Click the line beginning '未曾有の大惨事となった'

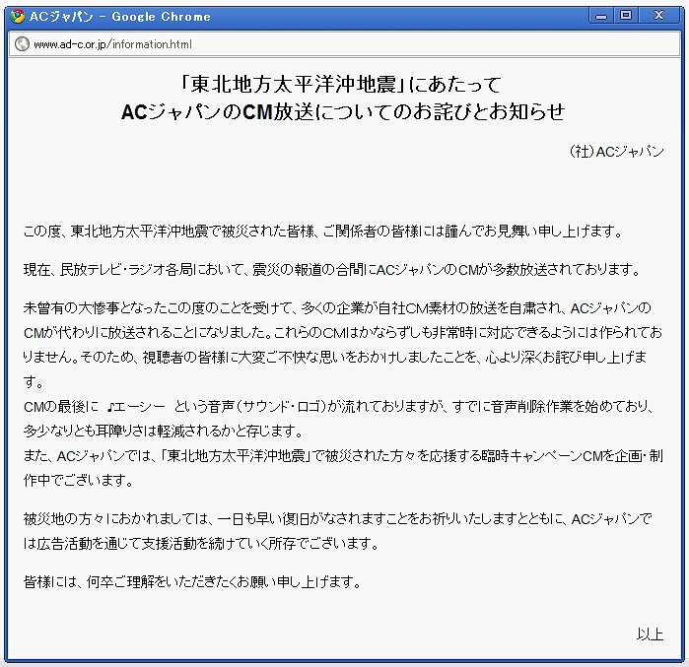click(337, 308)
